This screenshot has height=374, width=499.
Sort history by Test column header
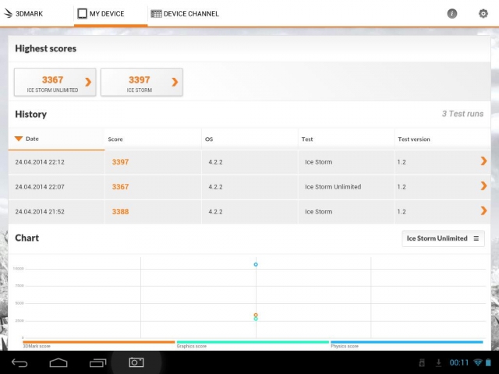pyautogui.click(x=346, y=139)
